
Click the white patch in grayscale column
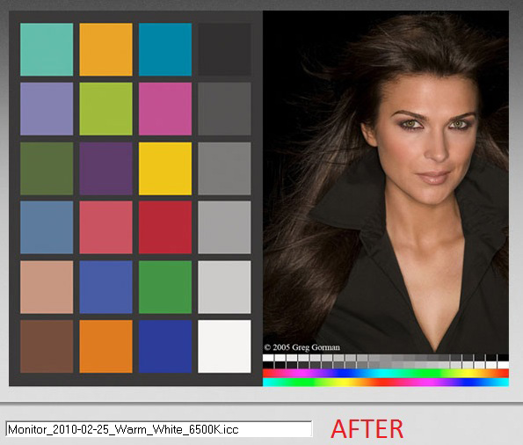pos(224,347)
